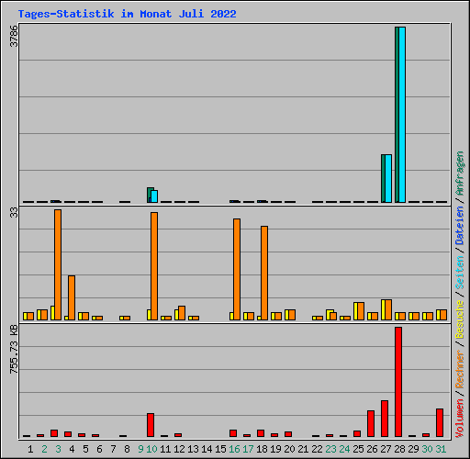Click the red volume bar for day 26
This screenshot has height=459, width=470.
pos(371,424)
